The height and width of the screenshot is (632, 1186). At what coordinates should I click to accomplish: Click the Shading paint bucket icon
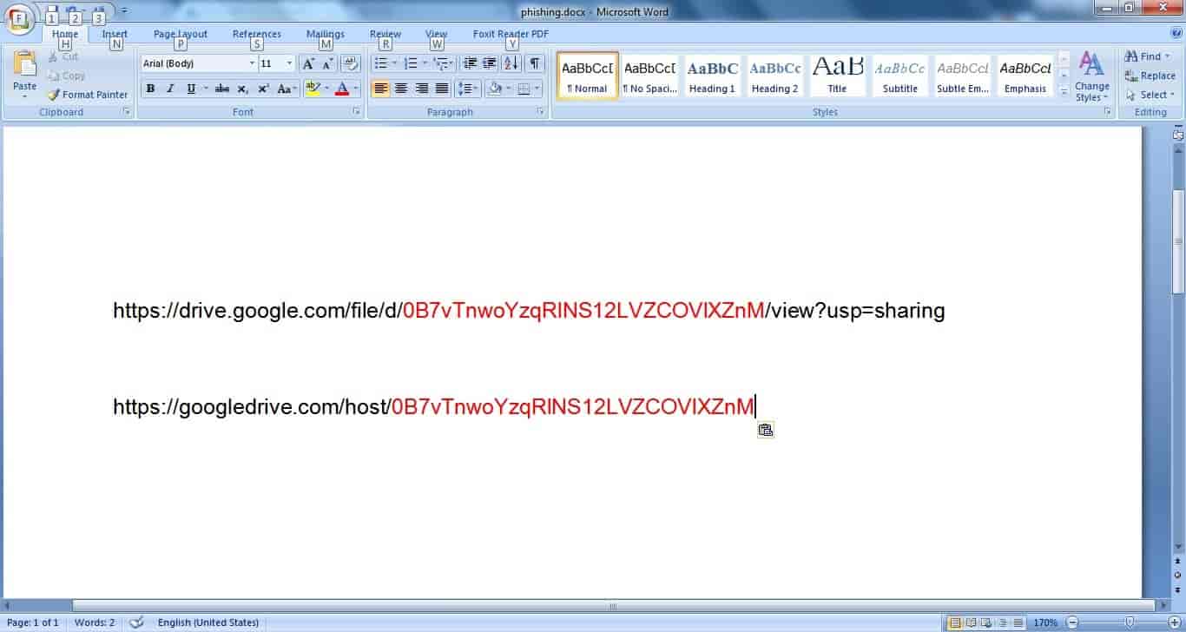pos(494,89)
